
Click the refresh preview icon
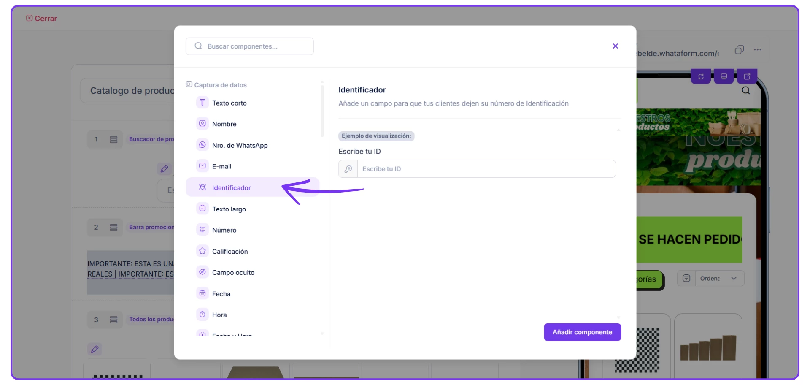[x=701, y=76]
